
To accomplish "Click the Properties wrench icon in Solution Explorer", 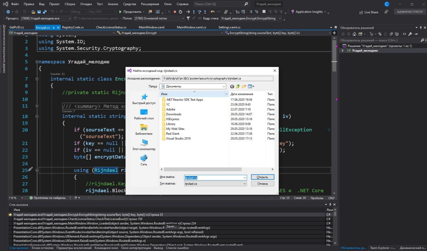I will click(410, 34).
